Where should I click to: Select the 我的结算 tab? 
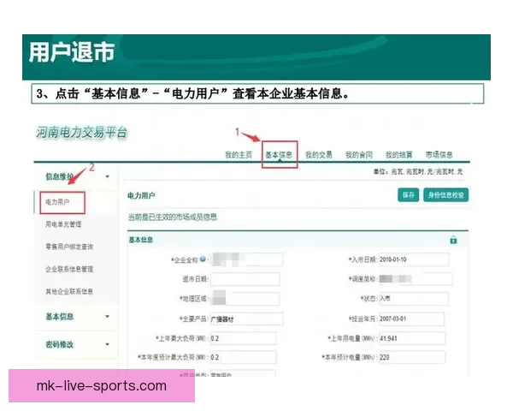[x=398, y=155]
